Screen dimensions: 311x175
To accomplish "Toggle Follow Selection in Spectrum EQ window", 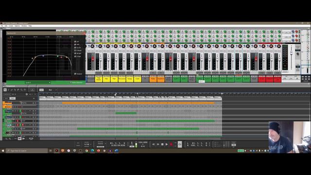I will pos(76,83).
